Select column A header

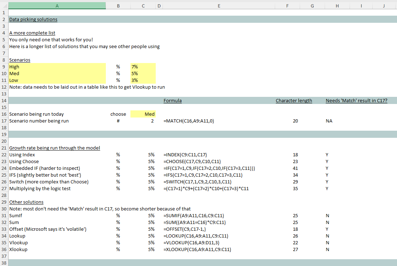point(57,6)
